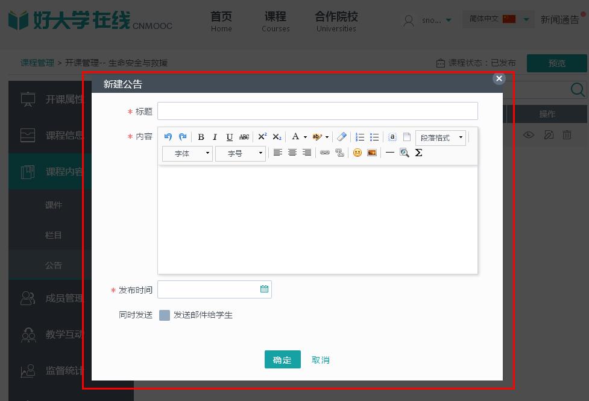
Task: Insert an emoticon with the smiley icon
Action: pos(357,153)
